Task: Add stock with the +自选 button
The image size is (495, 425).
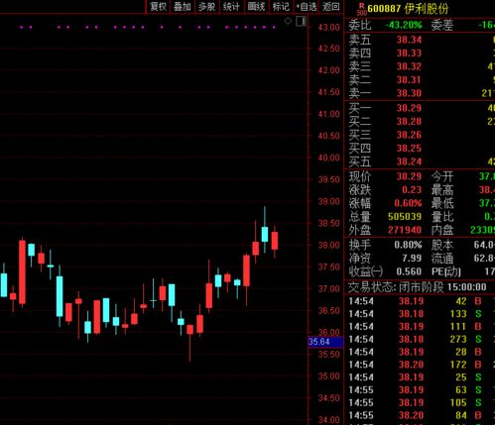Action: pos(306,7)
